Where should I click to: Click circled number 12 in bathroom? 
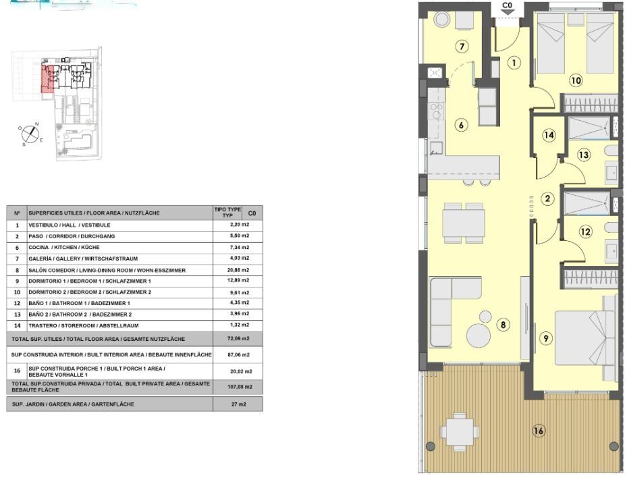[585, 232]
